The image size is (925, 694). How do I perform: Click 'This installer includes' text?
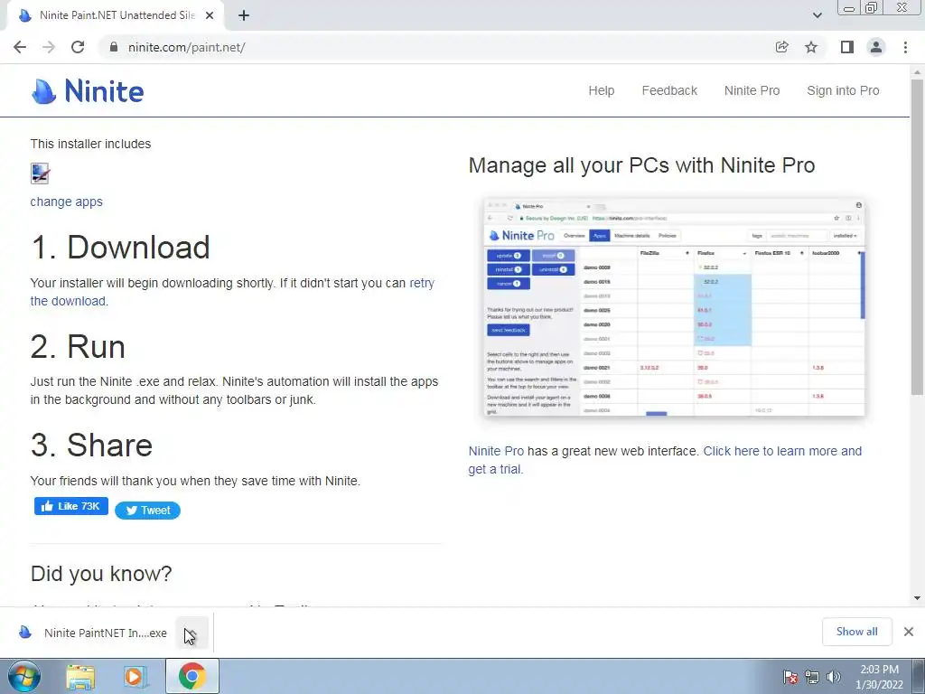coord(91,144)
